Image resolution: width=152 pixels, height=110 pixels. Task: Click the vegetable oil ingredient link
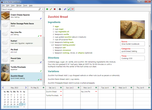point(64,32)
